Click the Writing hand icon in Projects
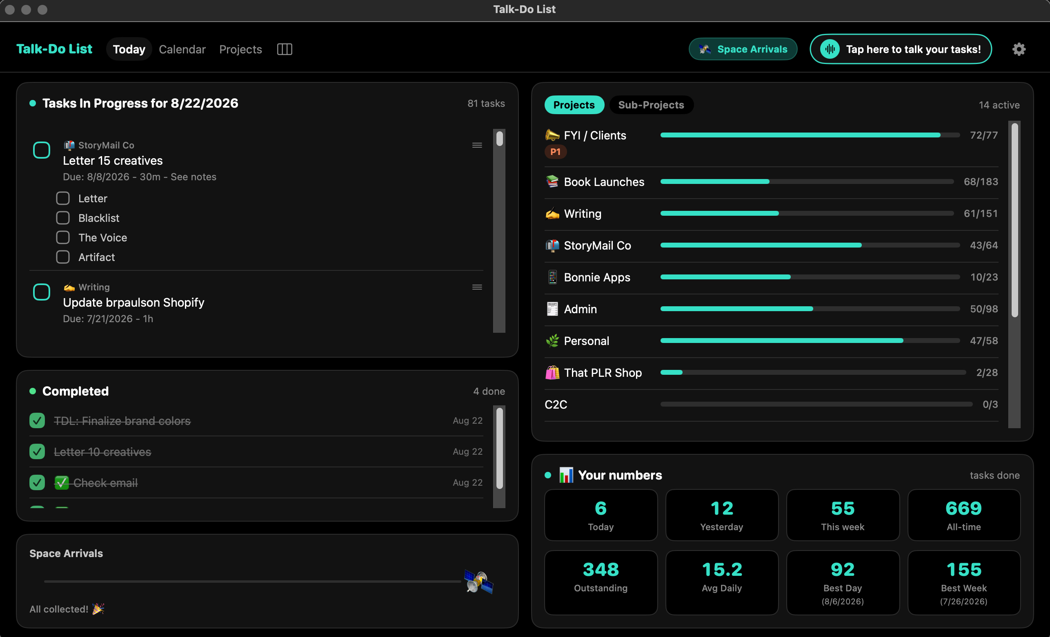Screen dimensions: 1050x637 tap(552, 214)
